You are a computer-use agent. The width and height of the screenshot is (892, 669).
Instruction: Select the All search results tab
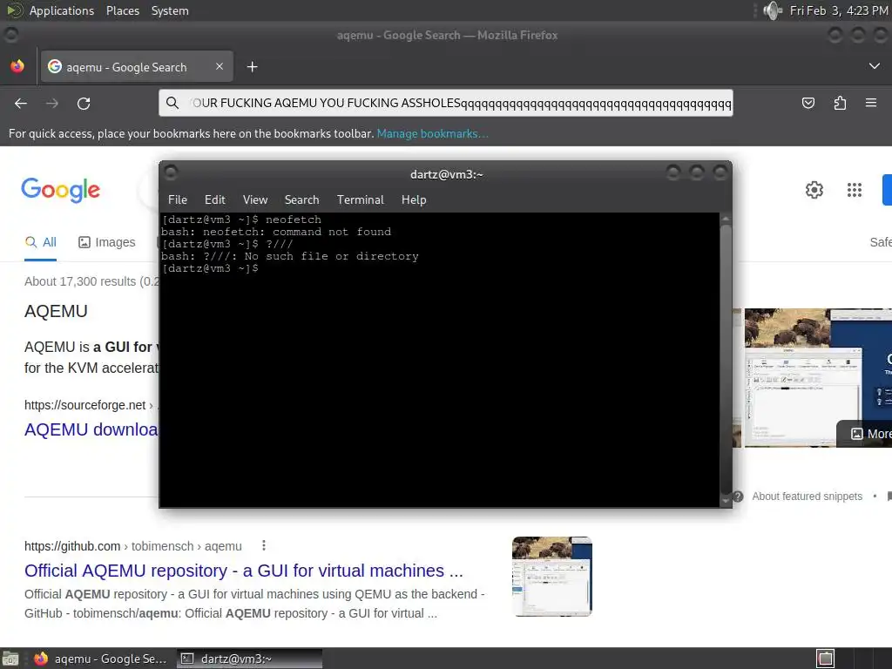click(x=40, y=242)
